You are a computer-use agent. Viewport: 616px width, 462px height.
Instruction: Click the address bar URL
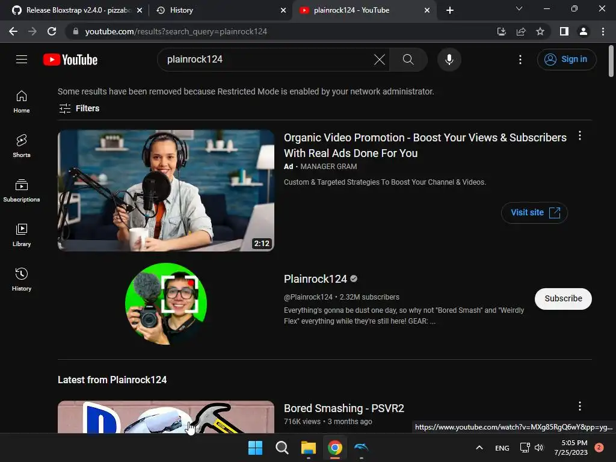coord(176,31)
